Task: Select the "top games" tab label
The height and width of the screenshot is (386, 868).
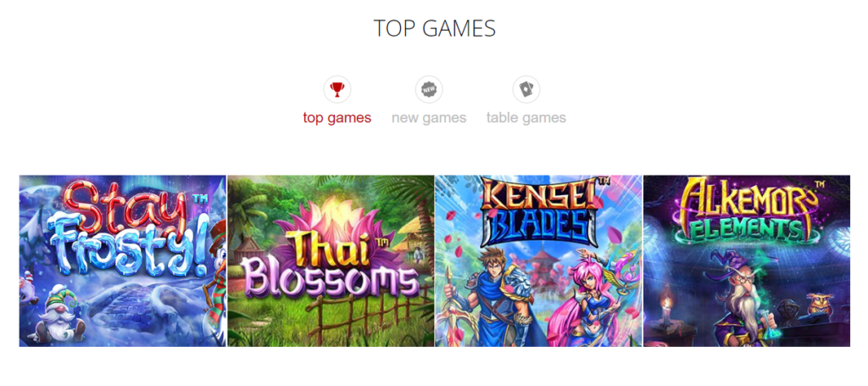Action: point(337,118)
